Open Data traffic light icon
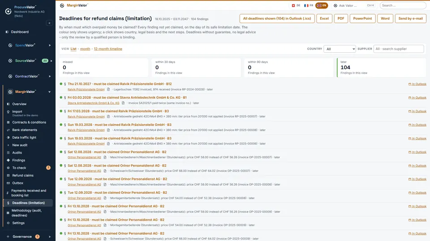 coord(8,138)
